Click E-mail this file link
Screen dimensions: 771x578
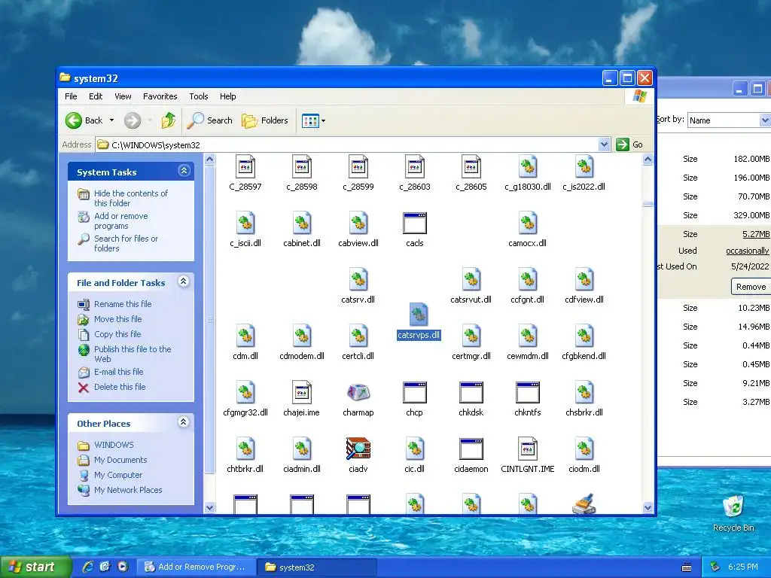(x=118, y=372)
